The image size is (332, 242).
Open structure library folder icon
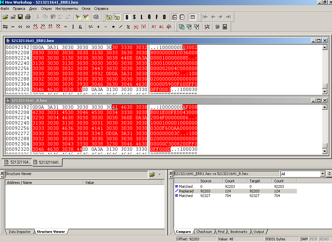(x=152, y=175)
